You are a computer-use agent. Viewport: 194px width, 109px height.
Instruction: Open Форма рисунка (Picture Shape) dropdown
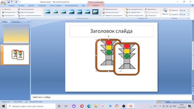pos(110,9)
